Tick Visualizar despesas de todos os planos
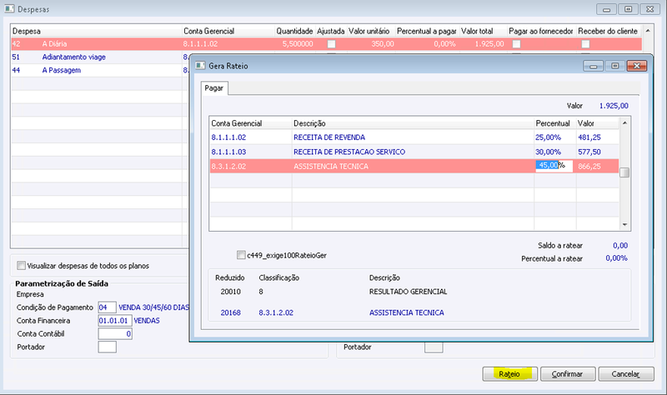This screenshot has width=667, height=395. point(21,265)
